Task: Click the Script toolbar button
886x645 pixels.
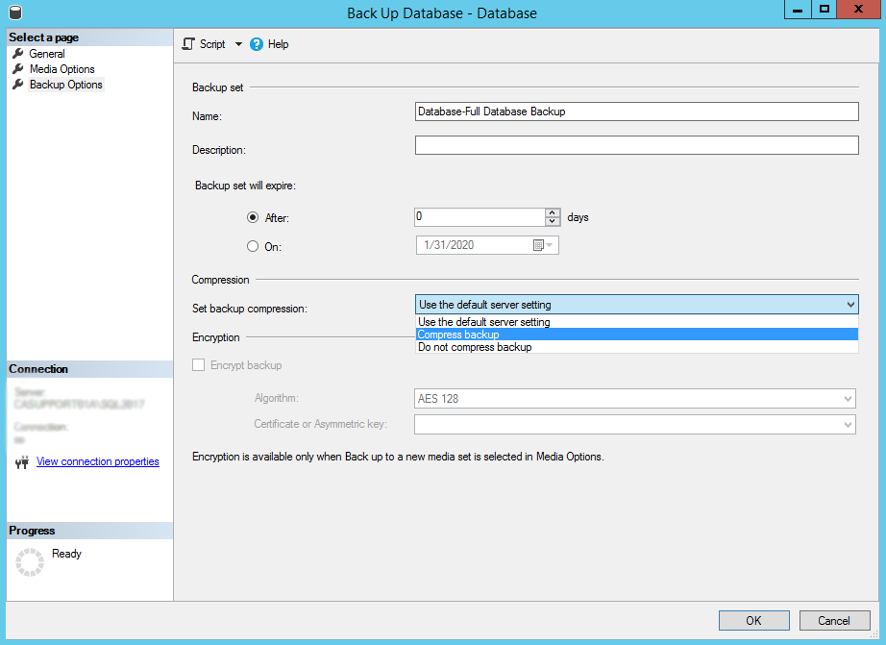Action: point(205,44)
